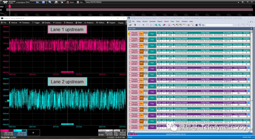Open the Report menu in Protocol Analysis
Image resolution: width=255 pixels, height=139 pixels.
160,21
